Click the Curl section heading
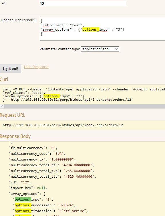 (4, 79)
